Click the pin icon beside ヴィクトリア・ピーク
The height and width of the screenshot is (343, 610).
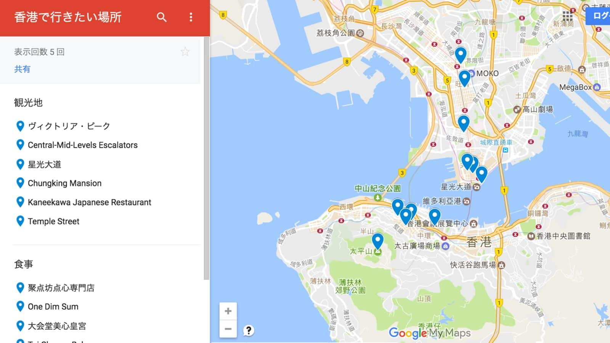tap(20, 126)
